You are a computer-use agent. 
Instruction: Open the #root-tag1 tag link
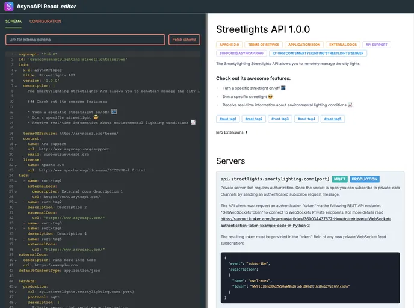pos(228,119)
